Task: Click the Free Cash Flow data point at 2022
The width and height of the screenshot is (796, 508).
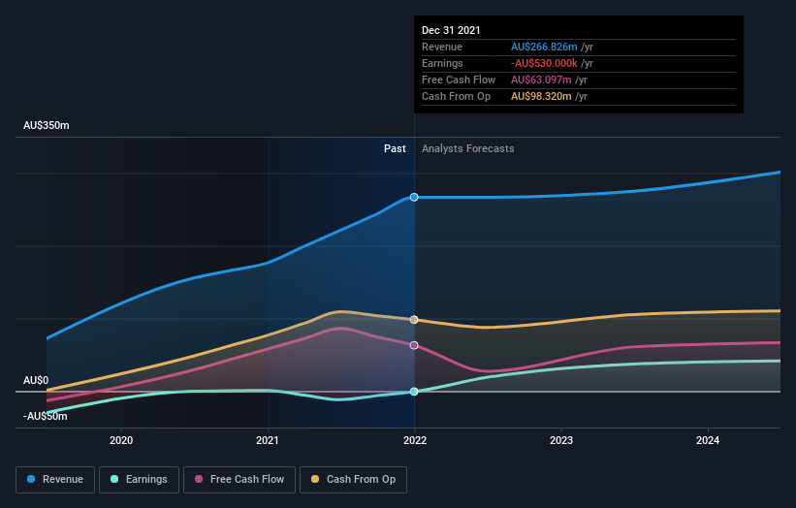Action: coord(414,345)
